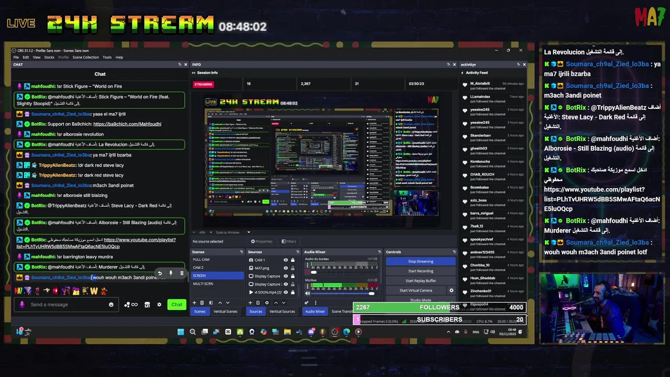This screenshot has width=670, height=377.
Task: Open the Tools menu
Action: point(107,57)
